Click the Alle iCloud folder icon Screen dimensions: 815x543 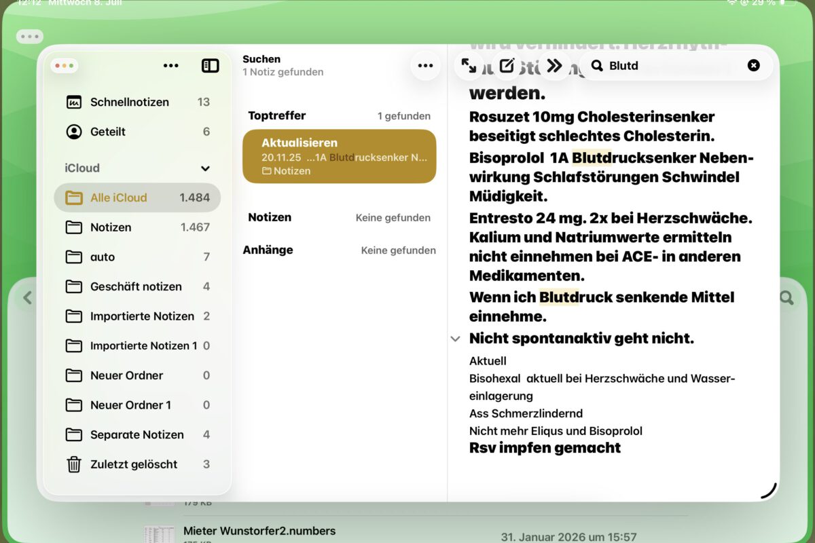click(x=73, y=198)
